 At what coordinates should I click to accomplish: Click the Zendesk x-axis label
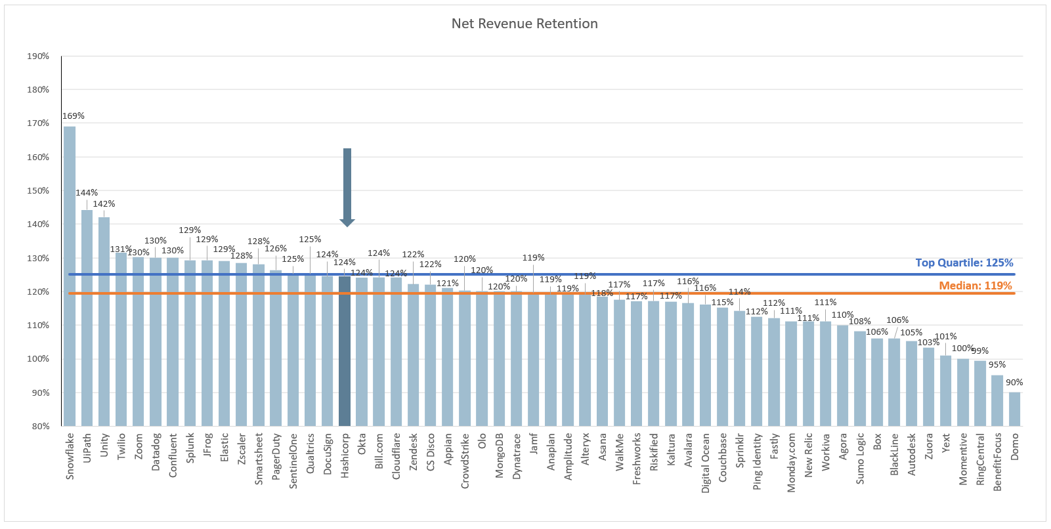tap(413, 451)
